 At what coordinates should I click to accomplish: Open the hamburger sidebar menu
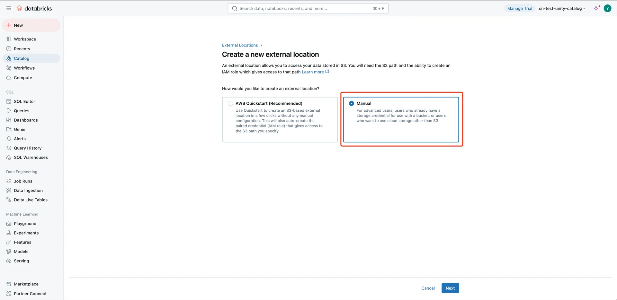coord(9,8)
